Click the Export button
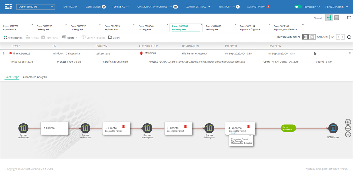 [114, 37]
